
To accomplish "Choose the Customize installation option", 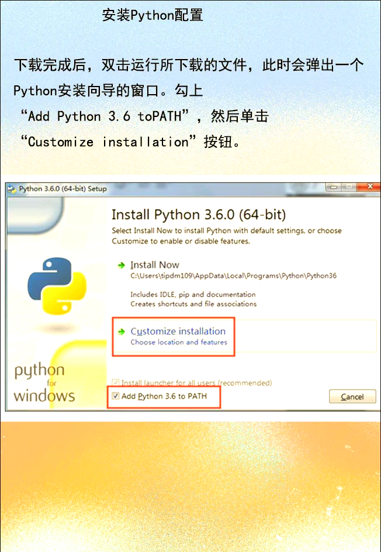I will [x=178, y=332].
